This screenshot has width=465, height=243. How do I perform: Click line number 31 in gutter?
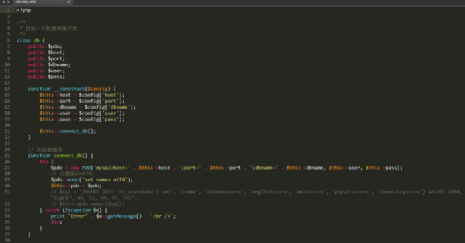tap(7, 192)
